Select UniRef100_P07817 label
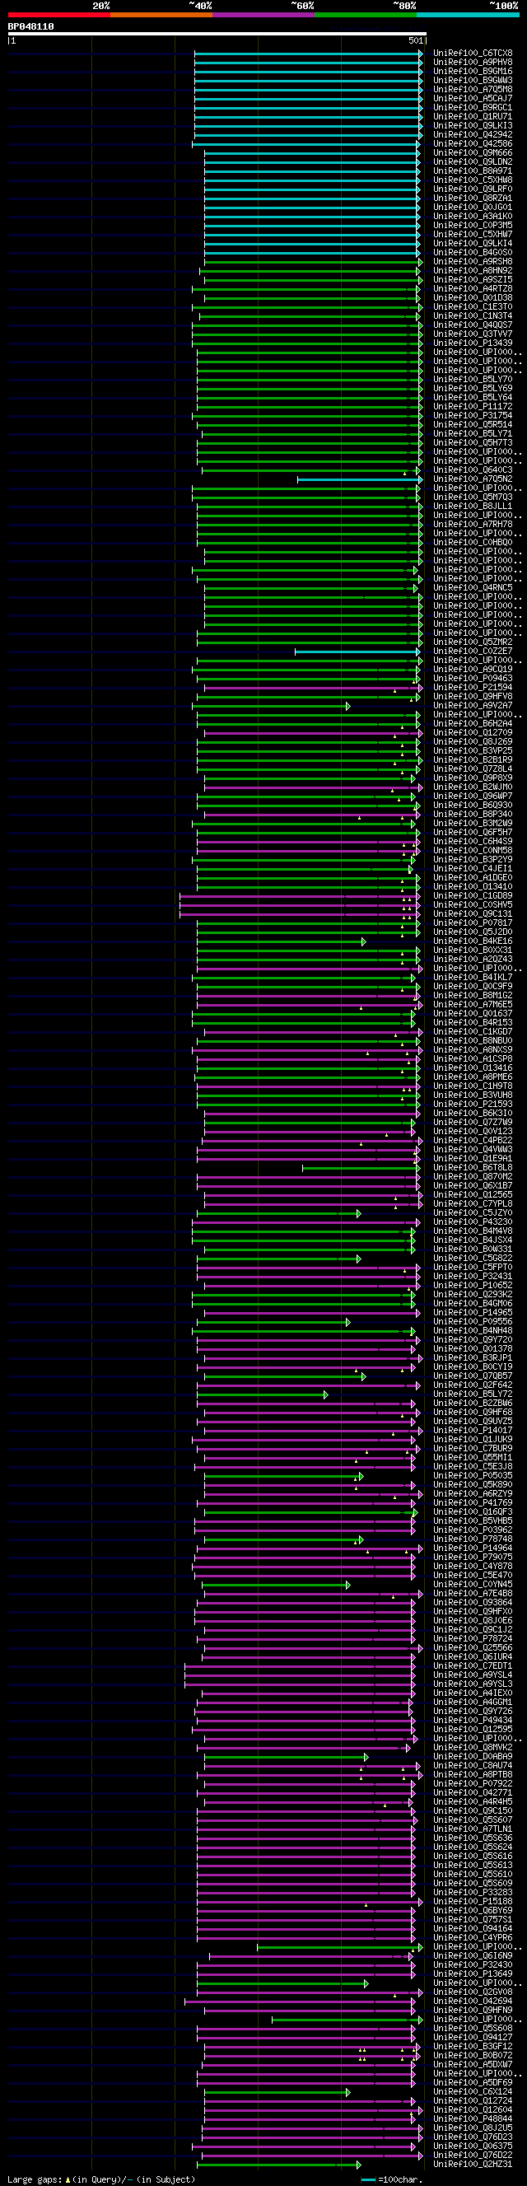Viewport: 527px width, 2186px height. tap(473, 923)
